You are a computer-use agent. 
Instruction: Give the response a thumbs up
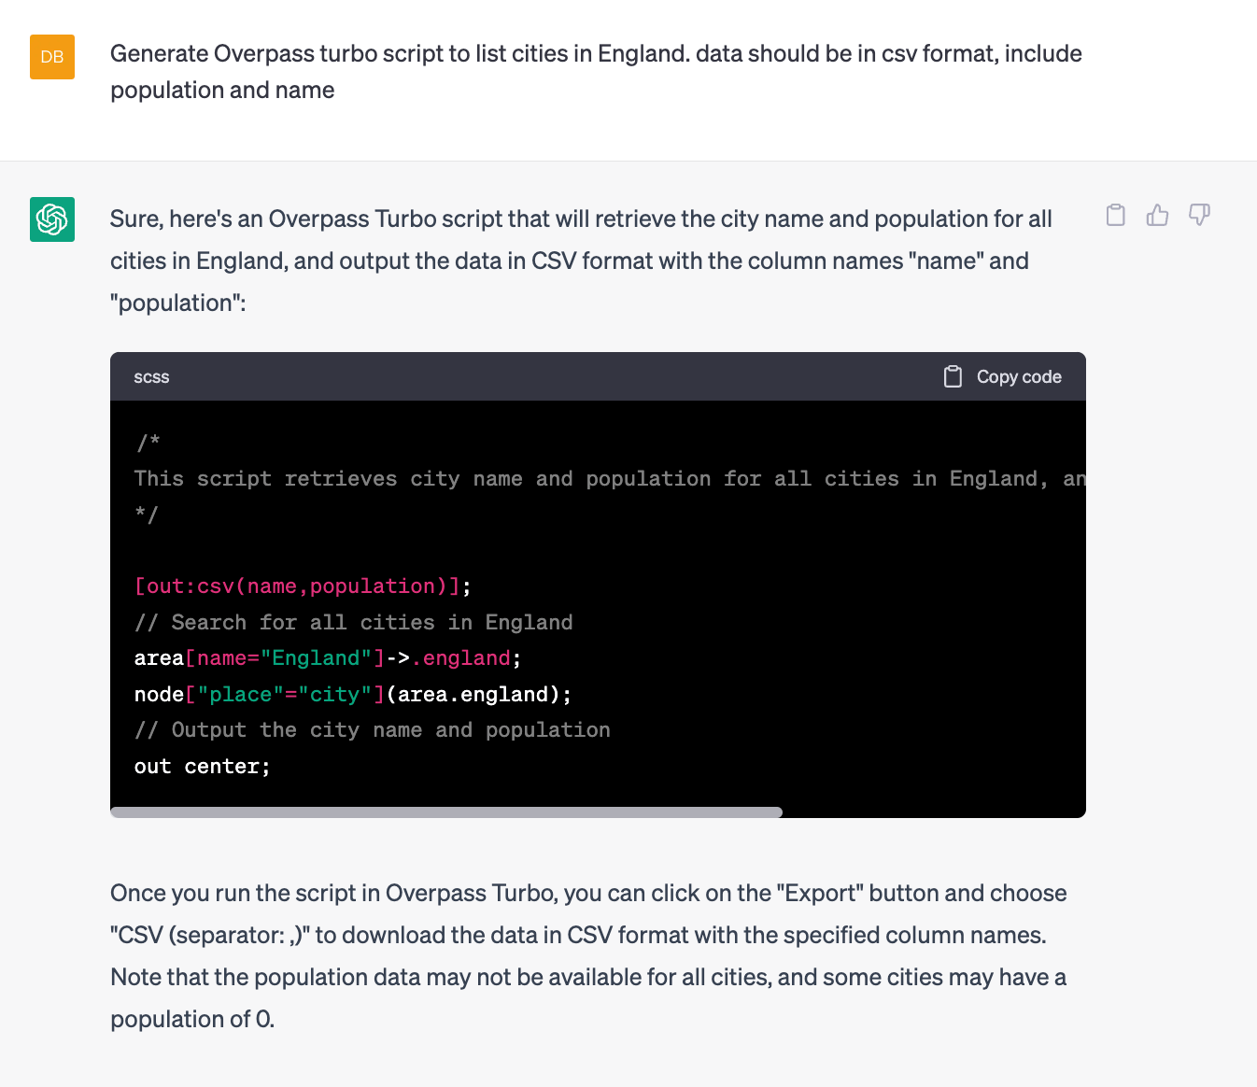1157,216
